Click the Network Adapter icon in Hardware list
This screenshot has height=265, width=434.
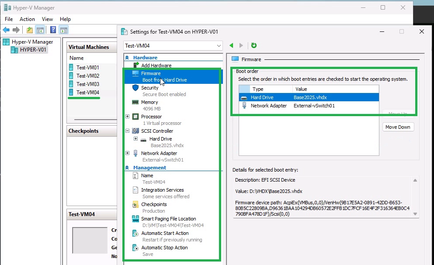(135, 153)
